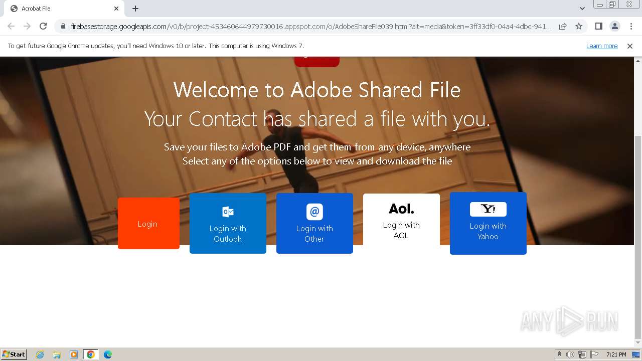Open Windows Media Player from taskbar

pyautogui.click(x=74, y=354)
